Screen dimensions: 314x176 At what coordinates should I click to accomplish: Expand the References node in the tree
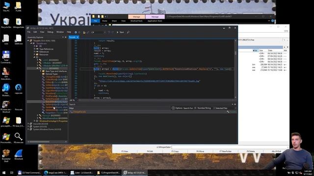(34, 52)
